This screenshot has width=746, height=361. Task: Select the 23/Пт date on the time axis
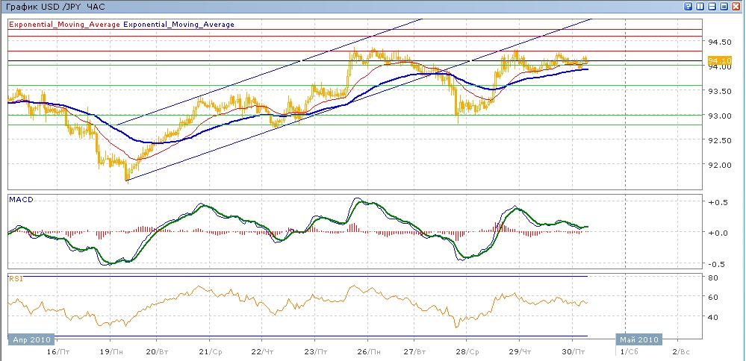tap(316, 352)
